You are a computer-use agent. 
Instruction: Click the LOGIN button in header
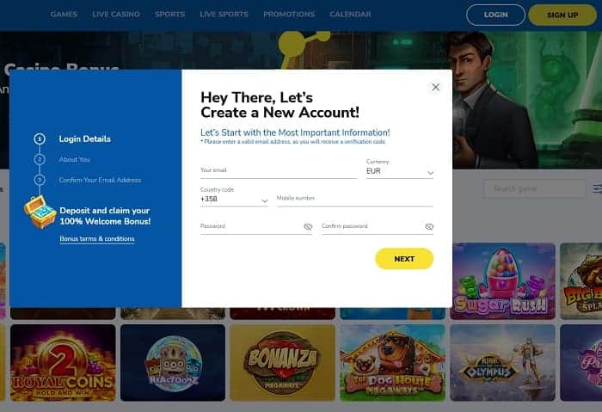coord(495,15)
